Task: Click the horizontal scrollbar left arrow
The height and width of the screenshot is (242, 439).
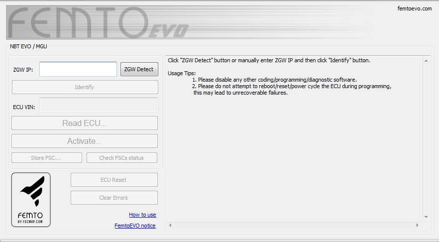Action: pos(170,226)
